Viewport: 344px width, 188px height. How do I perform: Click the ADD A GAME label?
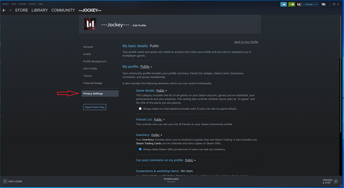pos(15,182)
